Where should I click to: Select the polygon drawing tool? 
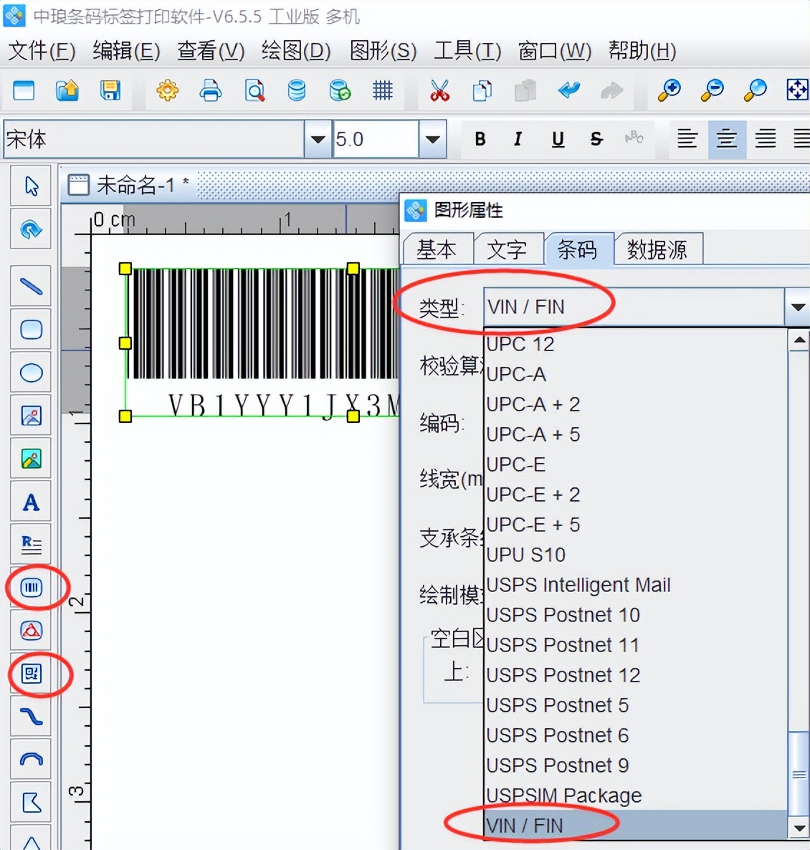click(31, 802)
